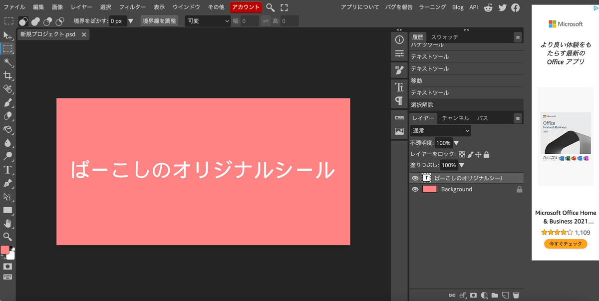Image resolution: width=599 pixels, height=301 pixels.
Task: Add a raster mask icon
Action: 473,295
